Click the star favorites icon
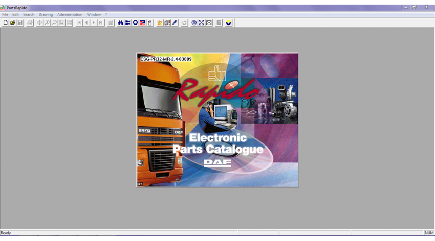The height and width of the screenshot is (241, 435). [160, 22]
